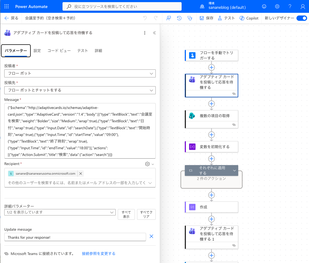The width and height of the screenshot is (309, 263).
Task: Click the Recipient settings gear icon
Action: [147, 164]
